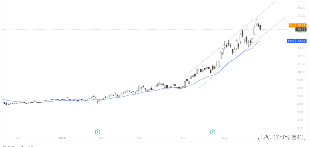Click the 2026 label on time axis
The height and width of the screenshot is (147, 310).
(x=62, y=138)
